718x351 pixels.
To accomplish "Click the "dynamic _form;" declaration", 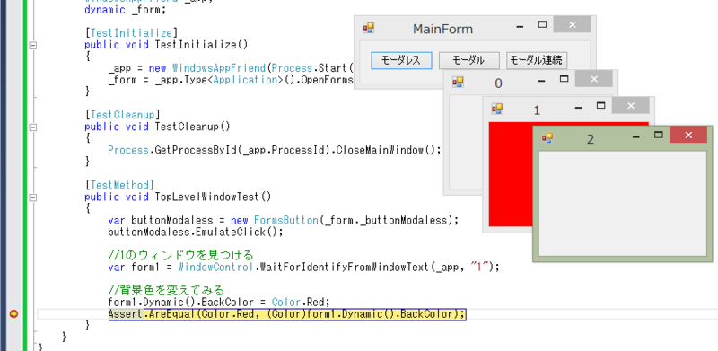I will click(126, 10).
